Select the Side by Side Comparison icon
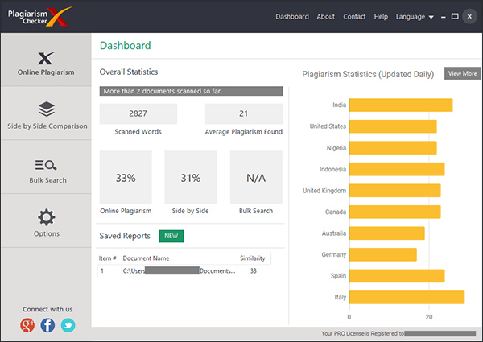The height and width of the screenshot is (342, 483). pos(46,109)
